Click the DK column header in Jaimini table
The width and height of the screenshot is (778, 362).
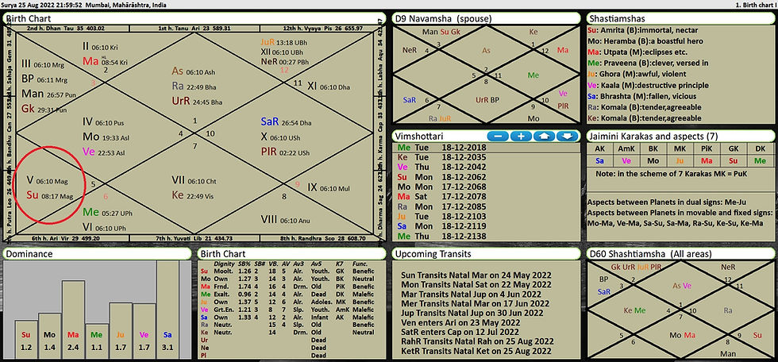pos(760,148)
